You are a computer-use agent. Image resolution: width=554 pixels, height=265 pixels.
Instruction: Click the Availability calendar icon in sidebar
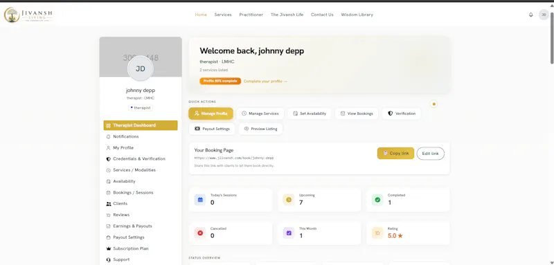click(109, 181)
